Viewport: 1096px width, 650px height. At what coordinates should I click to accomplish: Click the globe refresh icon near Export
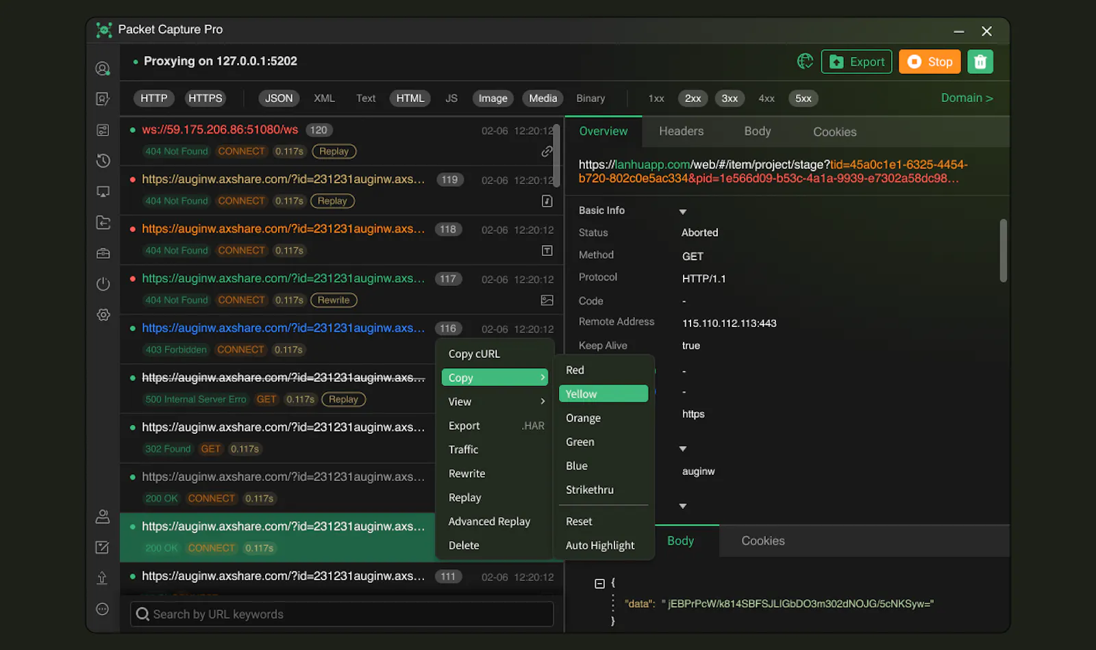[805, 62]
